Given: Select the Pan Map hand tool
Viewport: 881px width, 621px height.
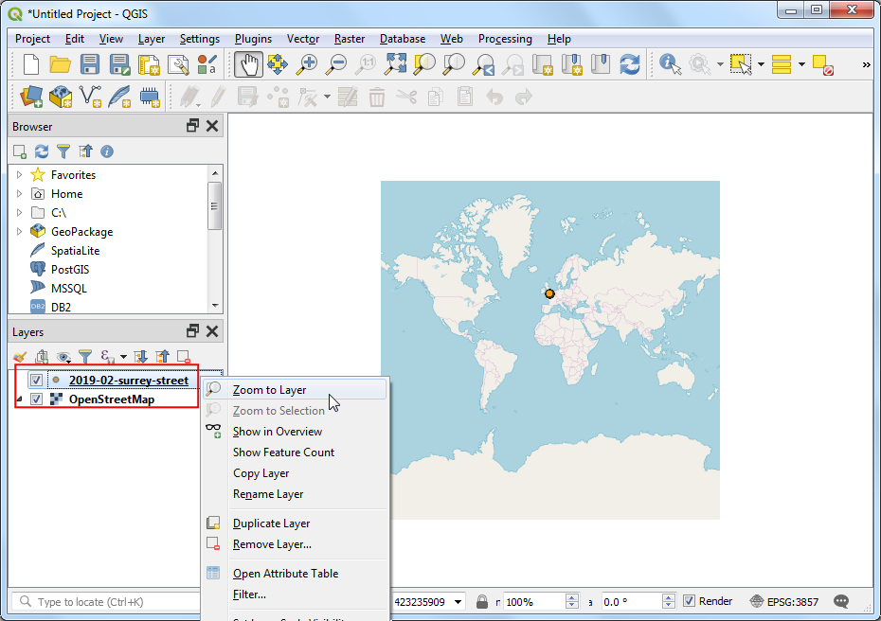Looking at the screenshot, I should 248,64.
